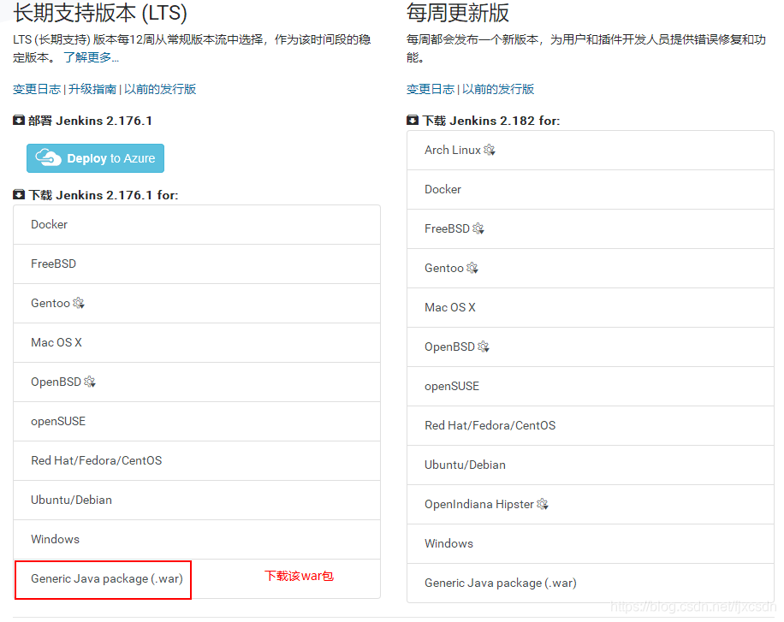Select Ubuntu/Debian in the weekly list
784x622 pixels.
591,465
